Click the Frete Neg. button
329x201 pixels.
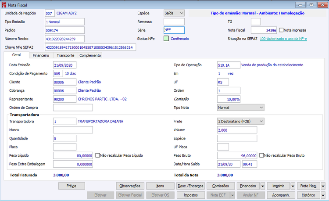click(x=308, y=186)
